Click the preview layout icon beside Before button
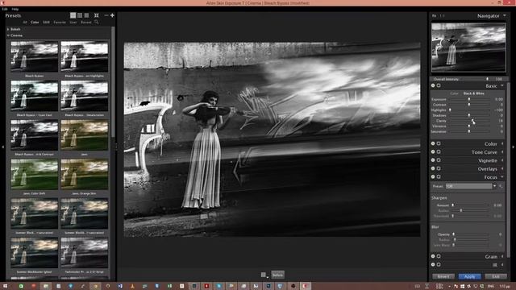The image size is (516, 290). (x=264, y=275)
